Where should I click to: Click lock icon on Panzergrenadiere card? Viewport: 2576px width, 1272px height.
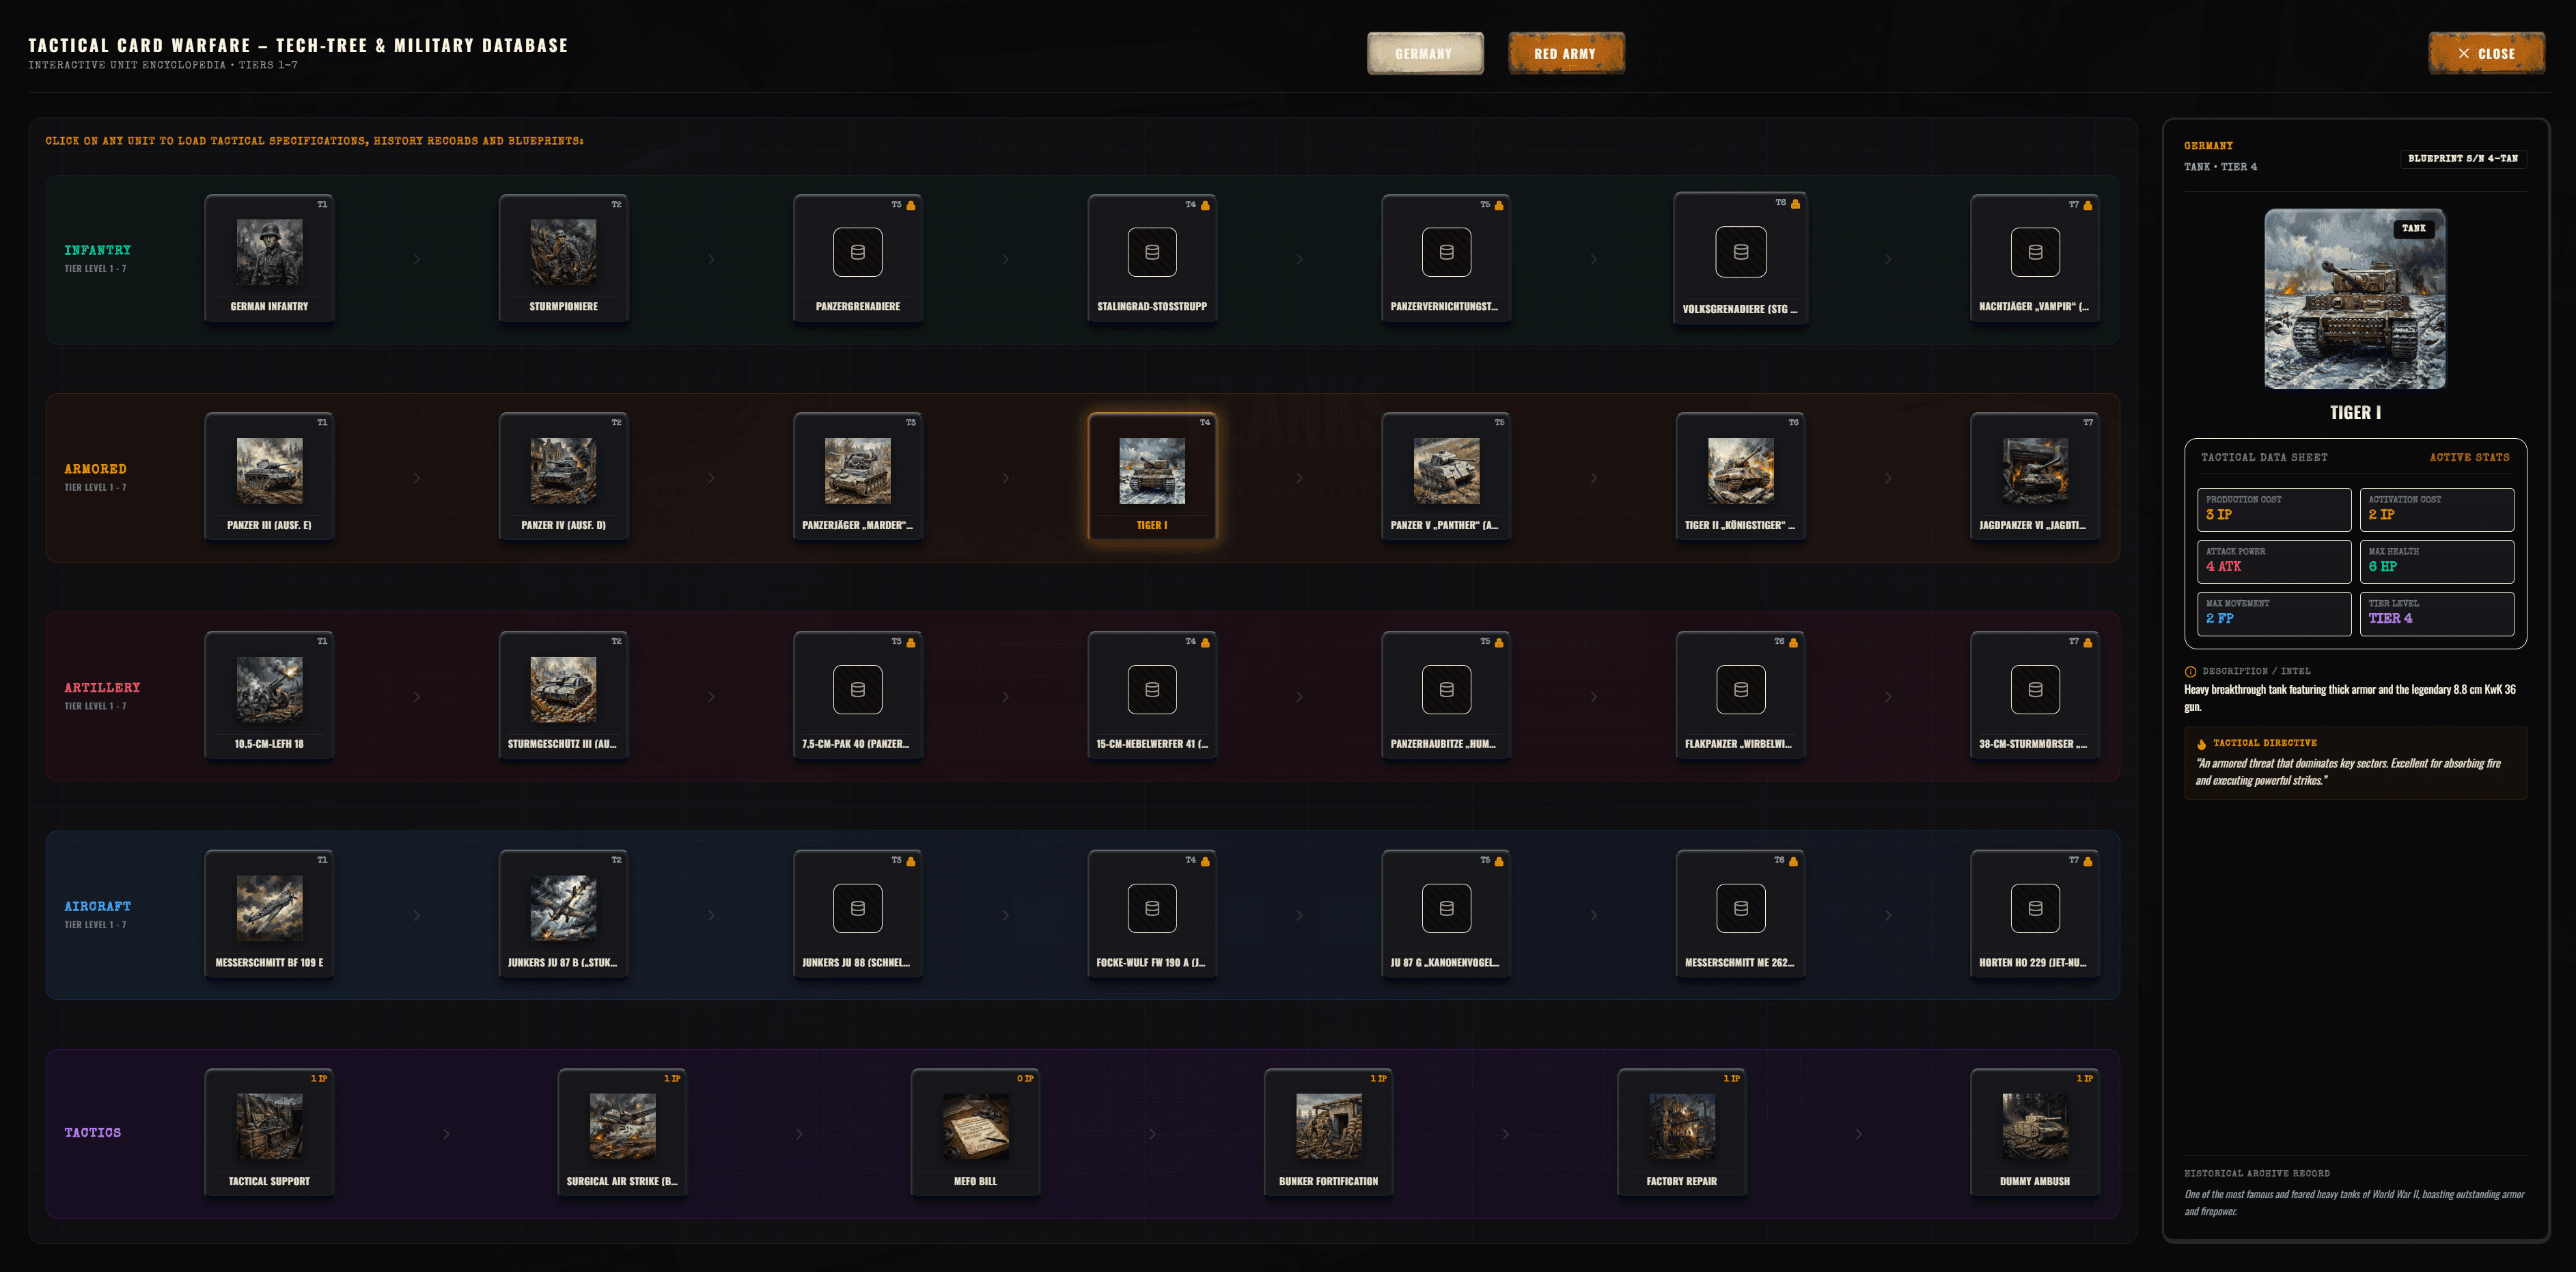[911, 205]
